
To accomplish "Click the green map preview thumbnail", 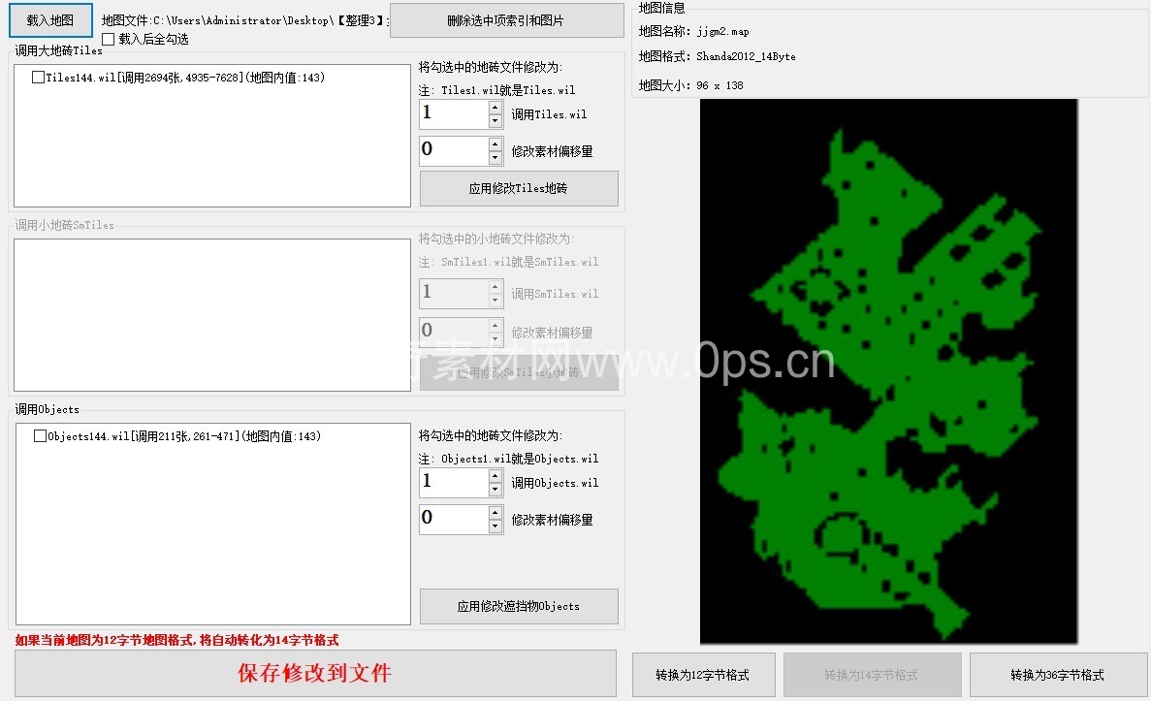I will click(888, 370).
